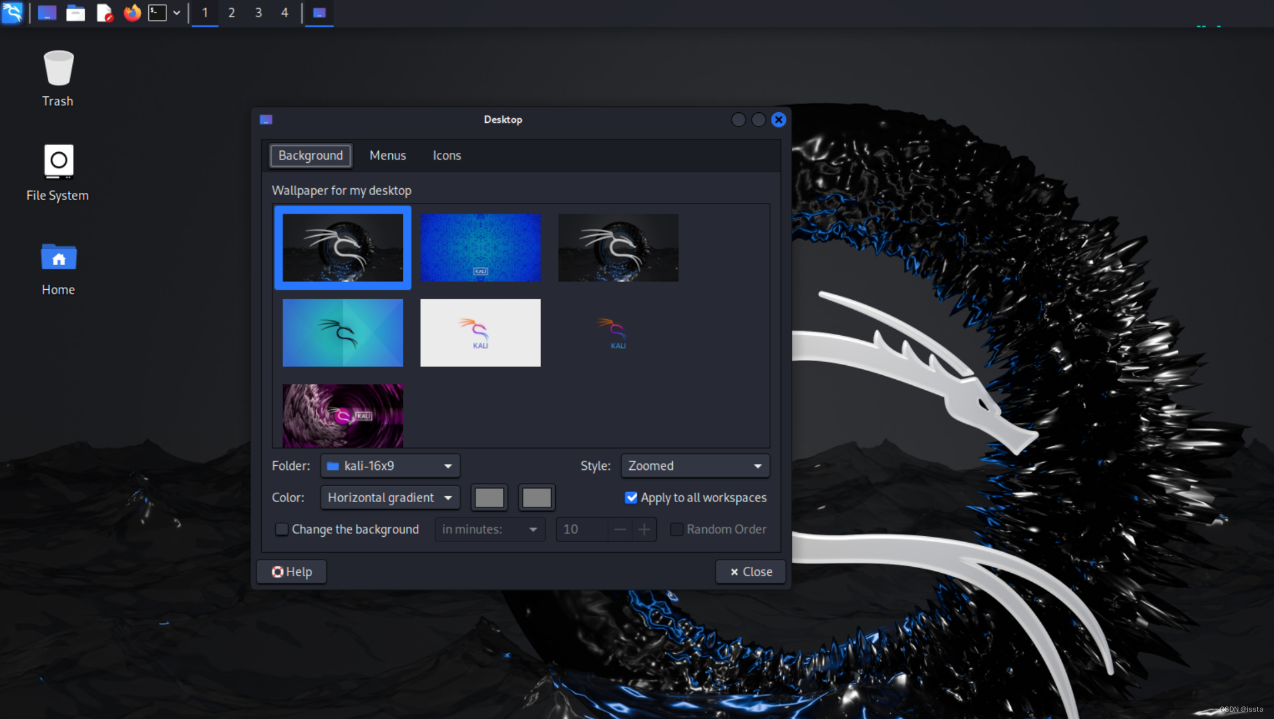Screen dimensions: 1274x719
Task: Maximize the Desktop dialog window
Action: click(x=758, y=119)
